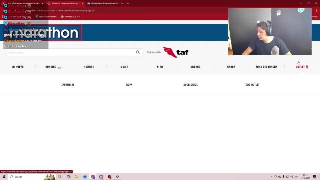Select TODO OUTLET in the submenu
Viewport: 320px width, 180px height.
tap(252, 85)
